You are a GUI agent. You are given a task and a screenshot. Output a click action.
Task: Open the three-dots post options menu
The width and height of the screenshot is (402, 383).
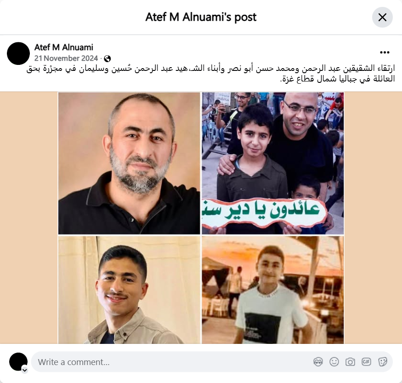[x=385, y=52]
